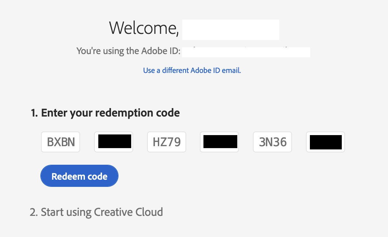Click the hidden user name beside Welcome
388x237 pixels.
230,30
